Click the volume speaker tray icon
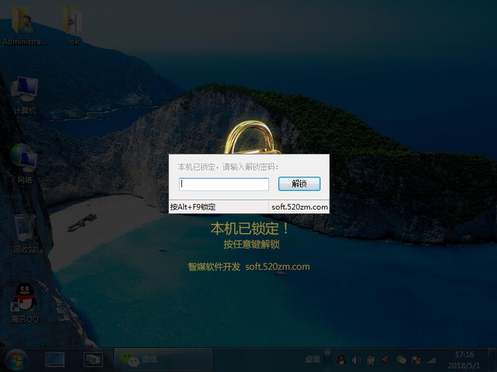The image size is (497, 372). 356,360
